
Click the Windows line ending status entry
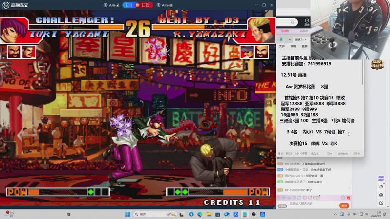[343, 154]
